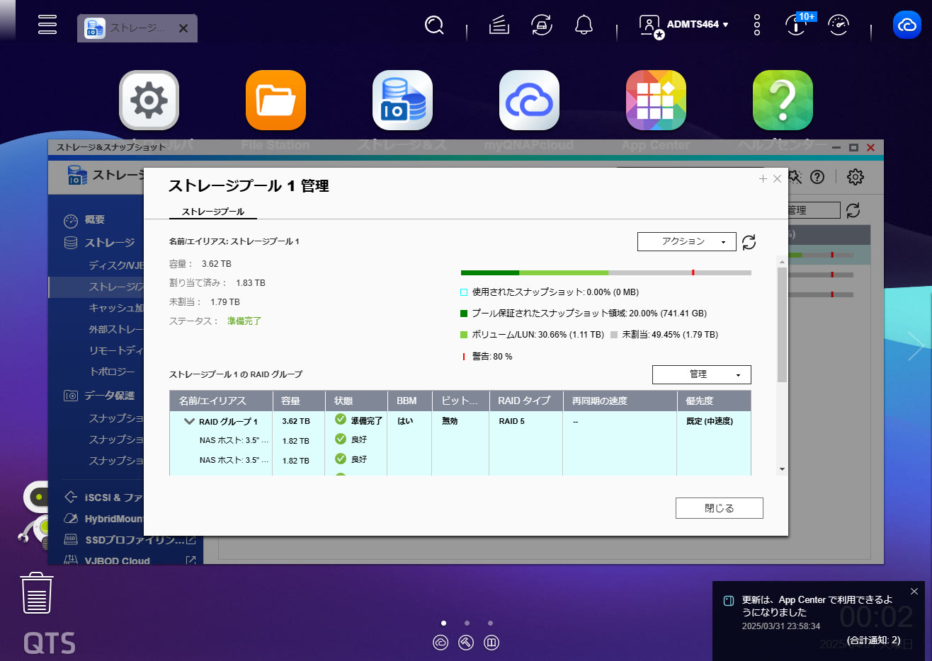Launch the myQNAPcloud desktop icon
Viewport: 932px width, 661px height.
529,100
